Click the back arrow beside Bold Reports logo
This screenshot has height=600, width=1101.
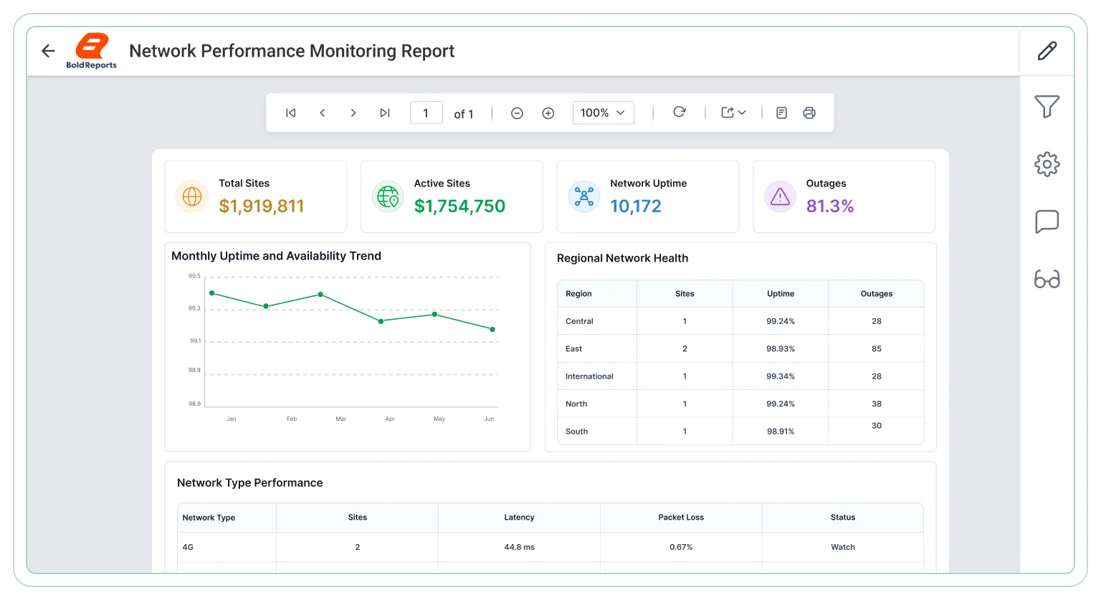48,51
